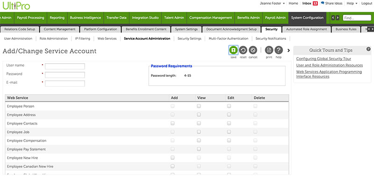Click the UltiPro logo
The image size is (374, 177).
pos(16,6)
